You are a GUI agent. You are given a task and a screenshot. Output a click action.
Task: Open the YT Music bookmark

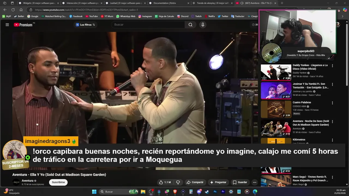point(107,16)
